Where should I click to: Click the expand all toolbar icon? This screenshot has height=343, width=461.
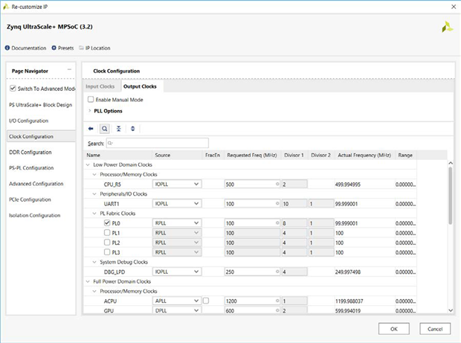[132, 128]
